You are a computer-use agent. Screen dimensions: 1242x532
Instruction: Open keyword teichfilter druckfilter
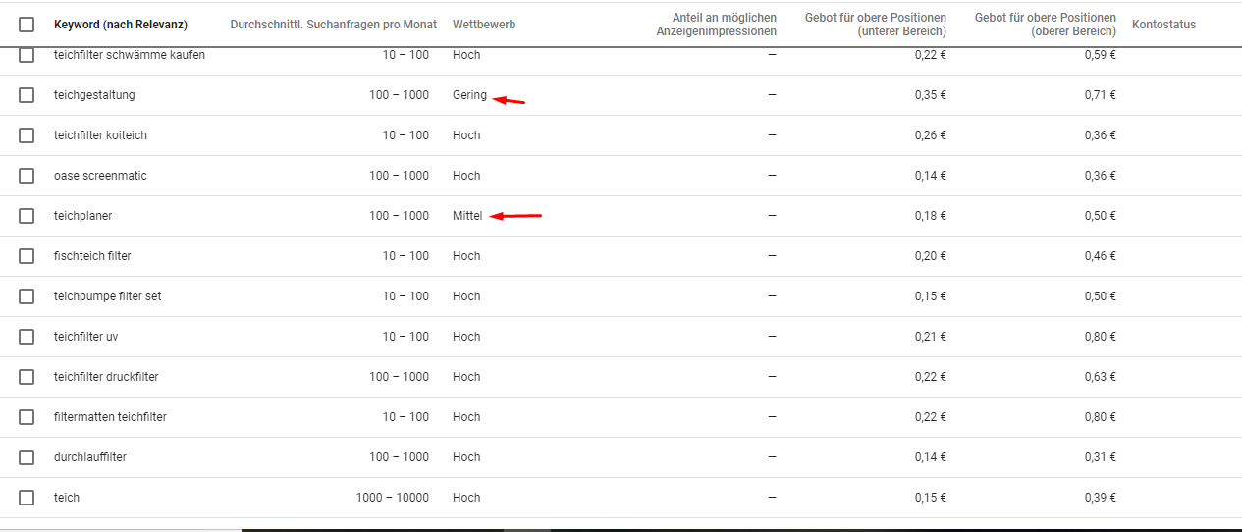106,377
